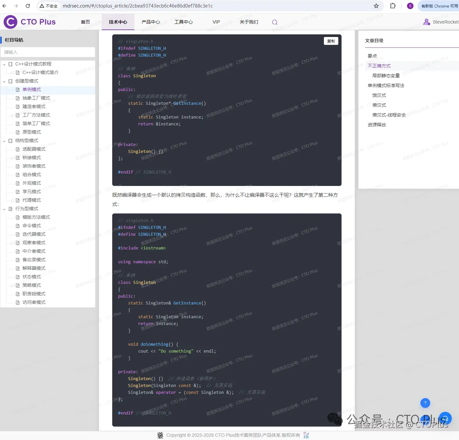The width and height of the screenshot is (459, 440).
Task: Click the Chrome profile avatar
Action: (x=410, y=6)
